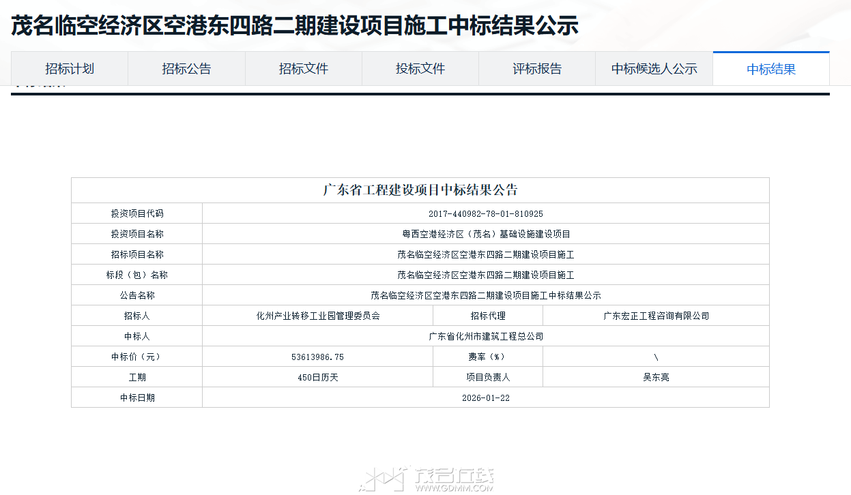Select the bid price 53613986.75
851x495 pixels.
click(x=317, y=356)
